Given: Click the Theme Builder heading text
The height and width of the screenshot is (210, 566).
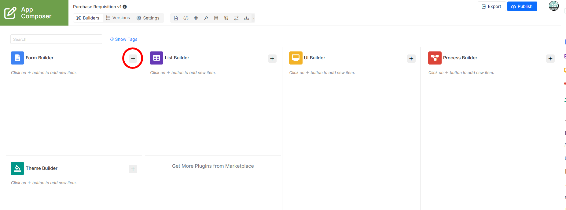Looking at the screenshot, I should (x=42, y=168).
